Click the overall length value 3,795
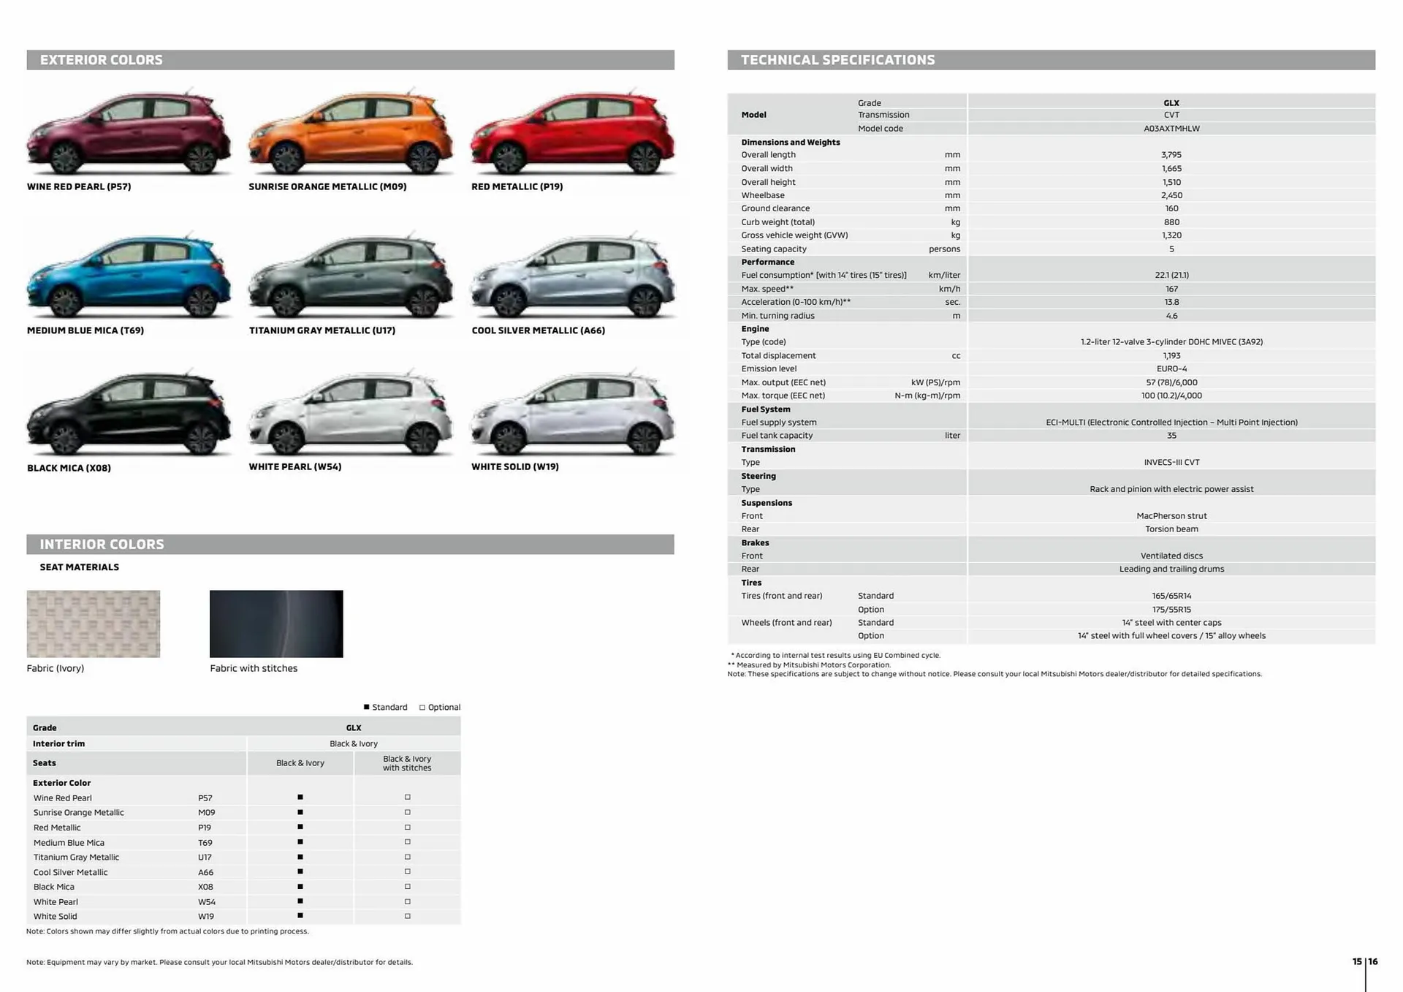Screen dimensions: 1403x992 tap(1171, 155)
